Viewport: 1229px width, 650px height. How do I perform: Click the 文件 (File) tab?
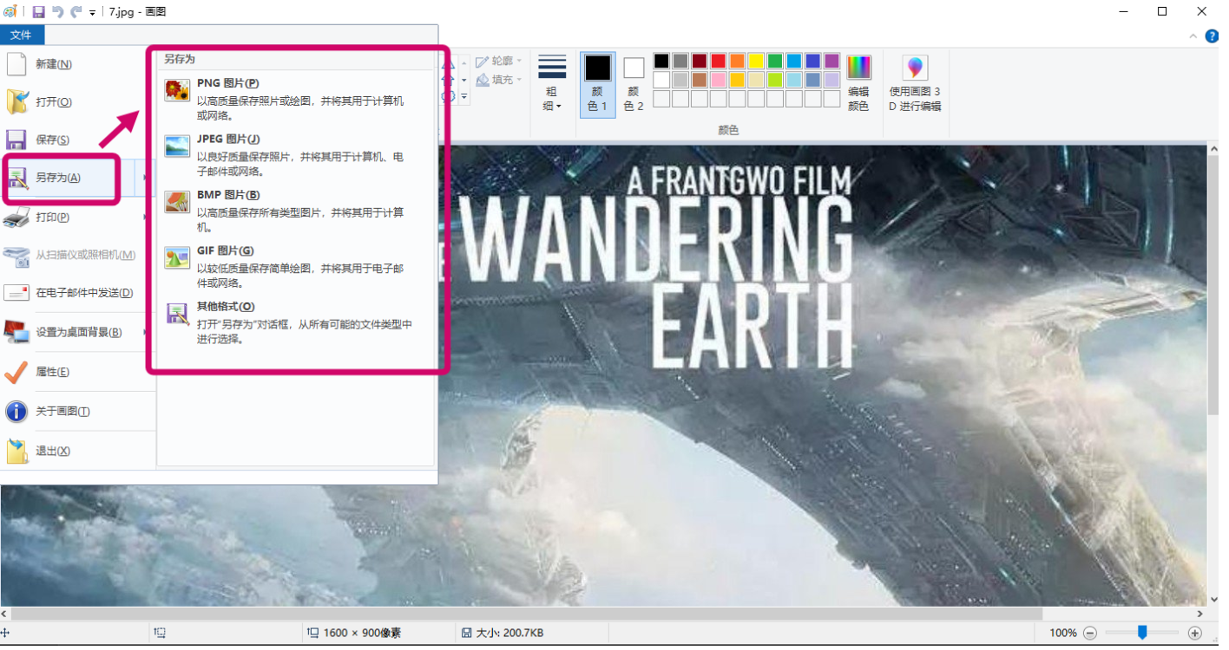point(22,36)
